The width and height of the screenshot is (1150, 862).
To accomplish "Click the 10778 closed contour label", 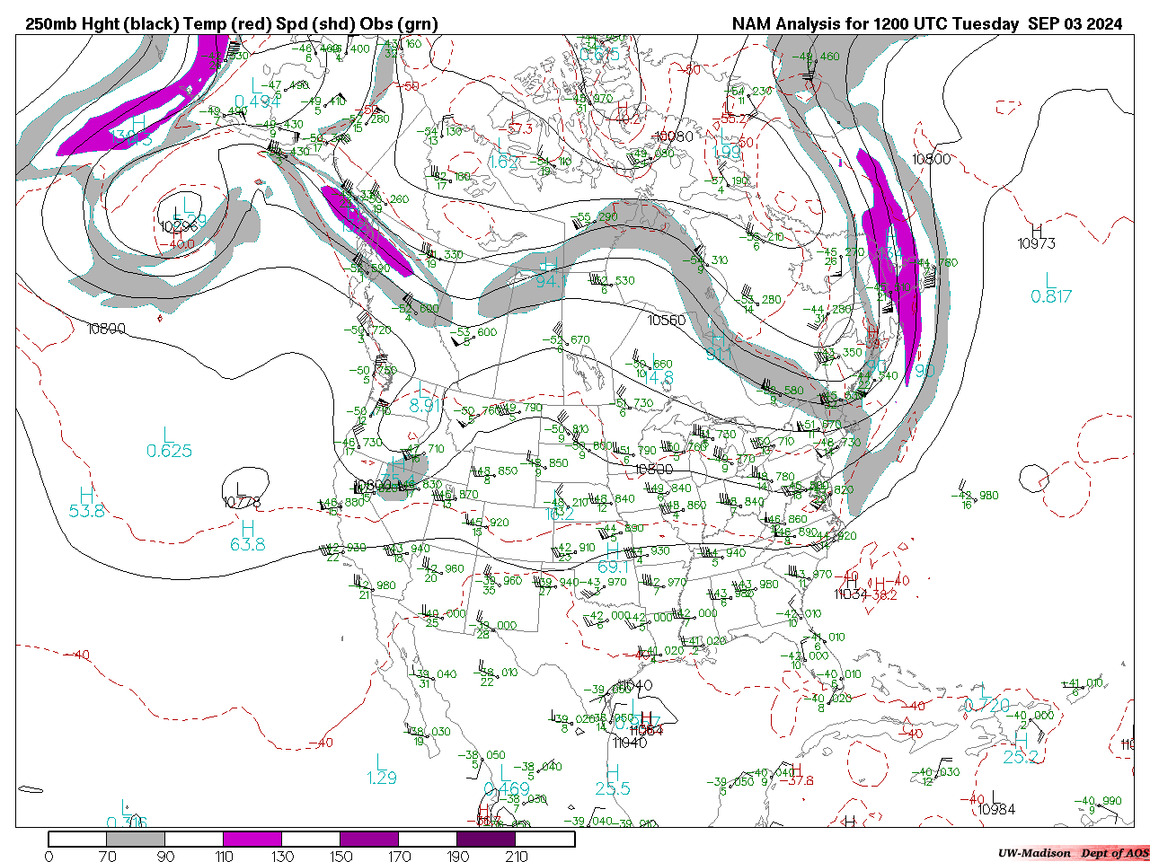I will [243, 502].
